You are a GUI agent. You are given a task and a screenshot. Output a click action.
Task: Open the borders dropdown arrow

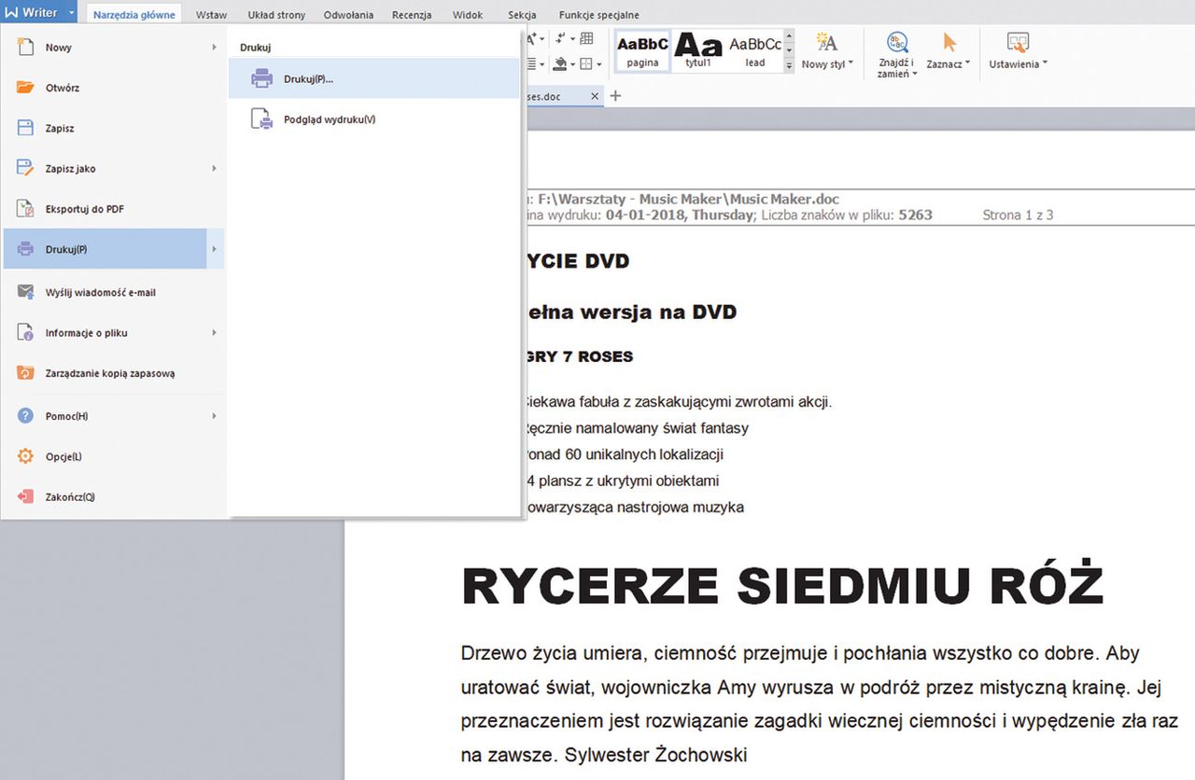pyautogui.click(x=598, y=64)
